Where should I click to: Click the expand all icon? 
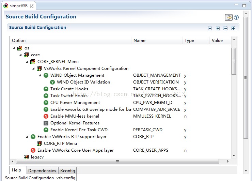pos(233,28)
